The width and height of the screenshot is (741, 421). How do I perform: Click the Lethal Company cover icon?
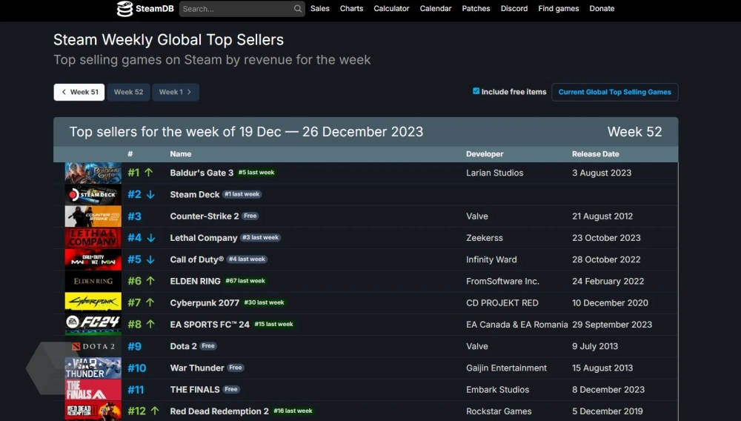tap(93, 238)
